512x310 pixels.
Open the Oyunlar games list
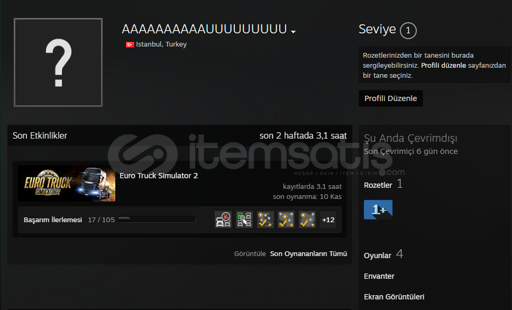pyautogui.click(x=378, y=256)
